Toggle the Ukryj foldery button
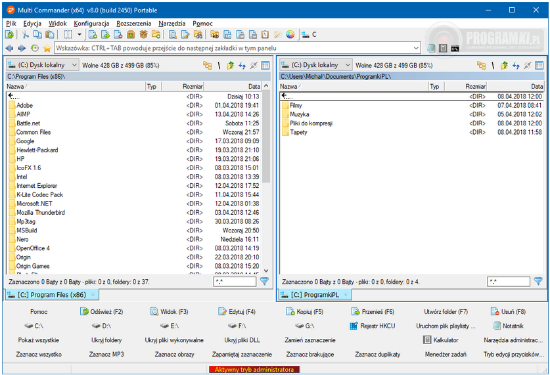This screenshot has height=375, width=550. click(x=106, y=340)
